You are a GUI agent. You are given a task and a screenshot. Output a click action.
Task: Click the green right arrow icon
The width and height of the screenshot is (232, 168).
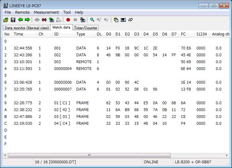pyautogui.click(x=27, y=19)
